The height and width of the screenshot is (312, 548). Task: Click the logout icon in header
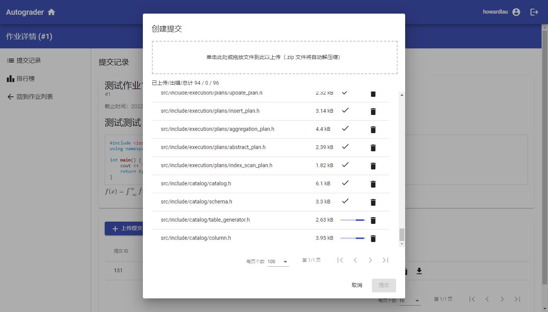[534, 12]
